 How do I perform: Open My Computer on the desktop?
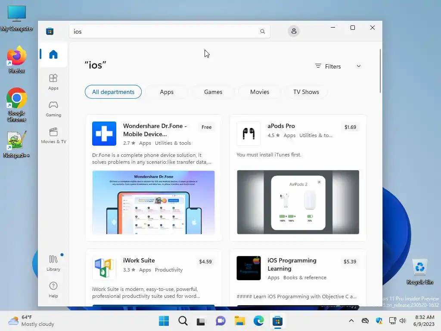(x=17, y=18)
